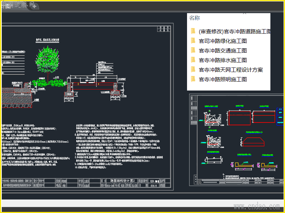
Task: Select the curb detail drawing sheet at right
Action: [237, 140]
